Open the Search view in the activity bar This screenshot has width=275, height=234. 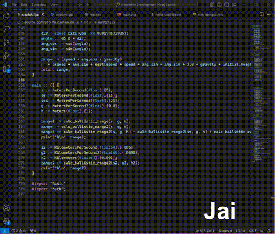pyautogui.click(x=6, y=29)
